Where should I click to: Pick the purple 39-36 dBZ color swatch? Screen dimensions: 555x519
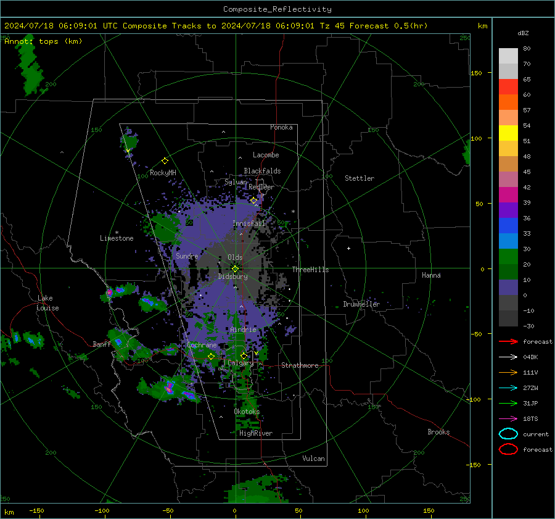pos(508,210)
